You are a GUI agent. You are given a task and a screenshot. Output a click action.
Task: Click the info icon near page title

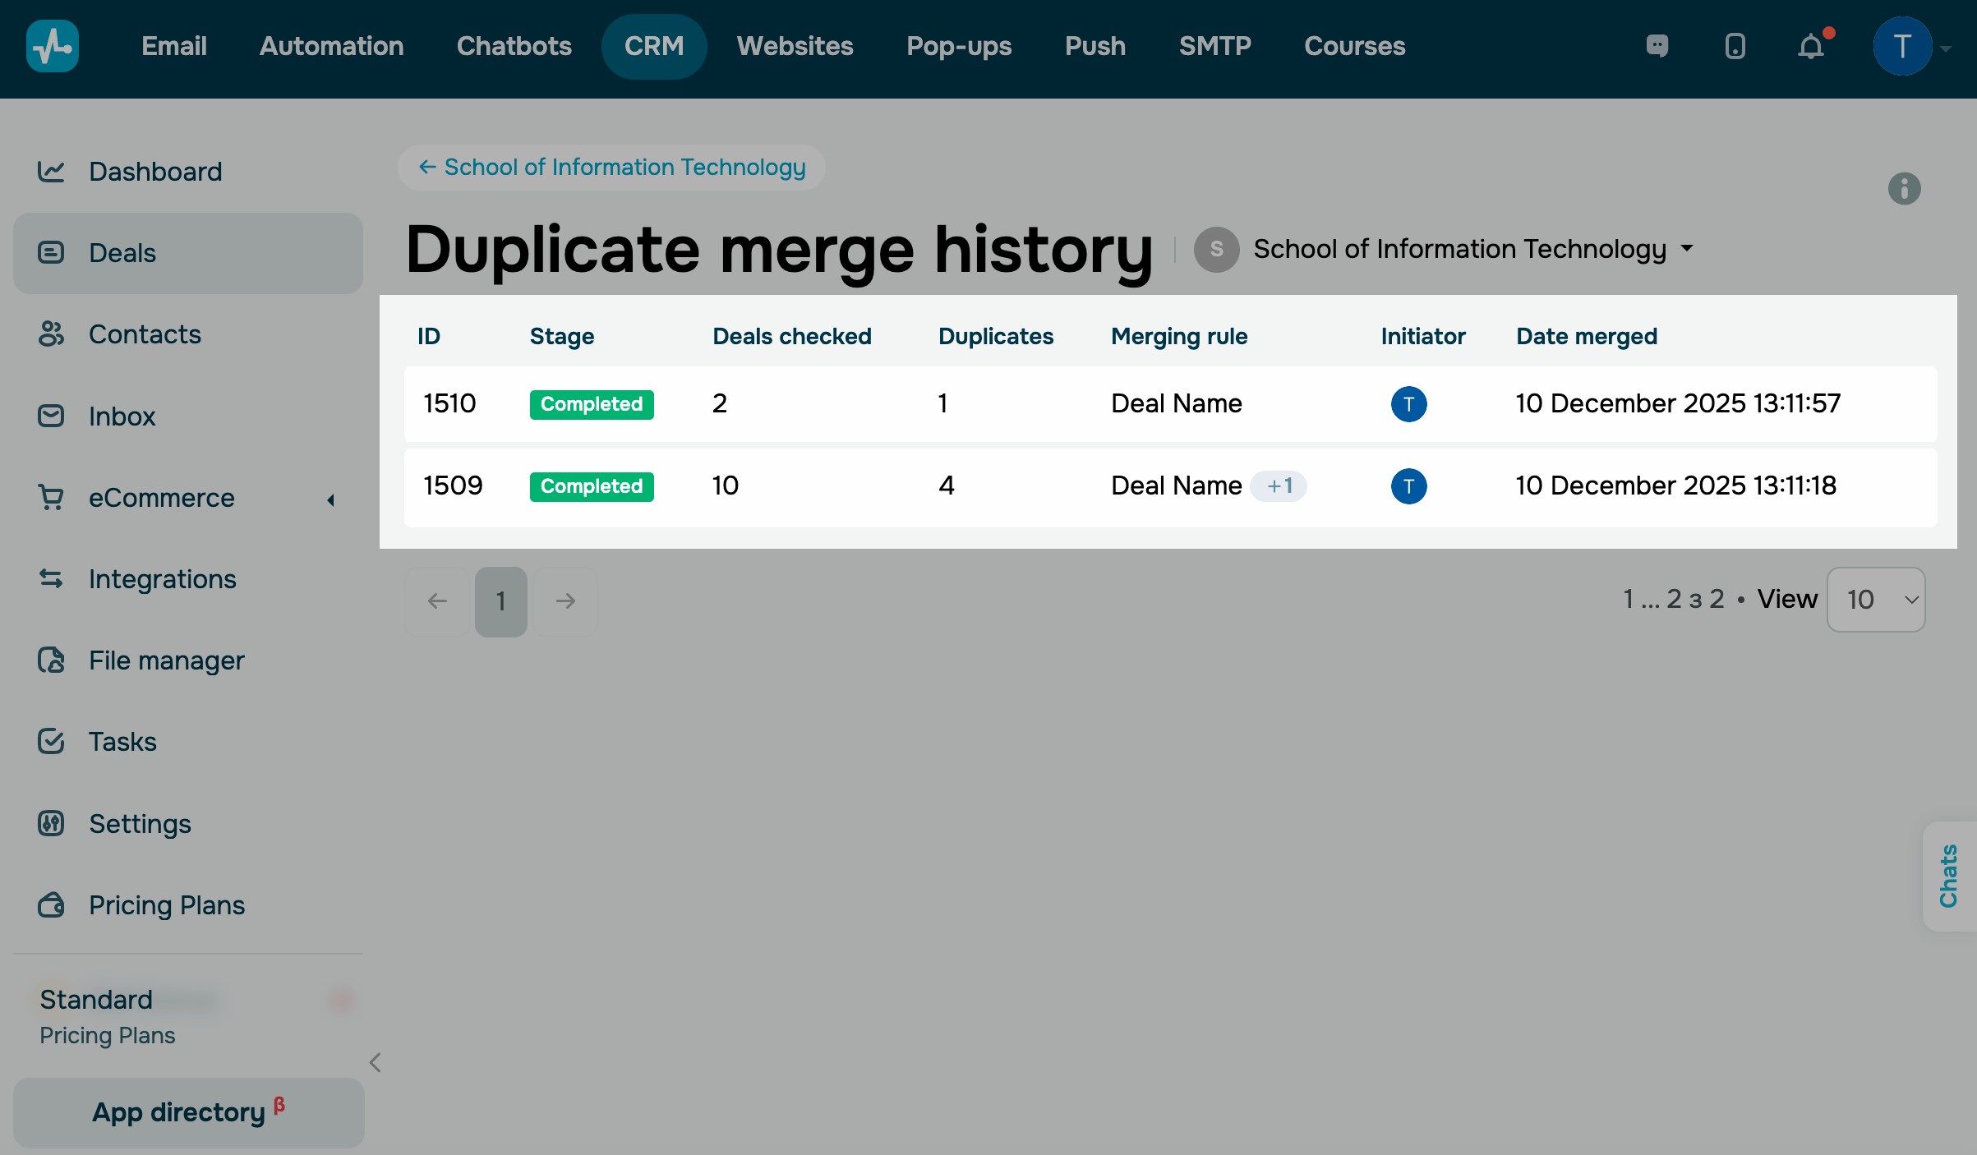[1904, 189]
